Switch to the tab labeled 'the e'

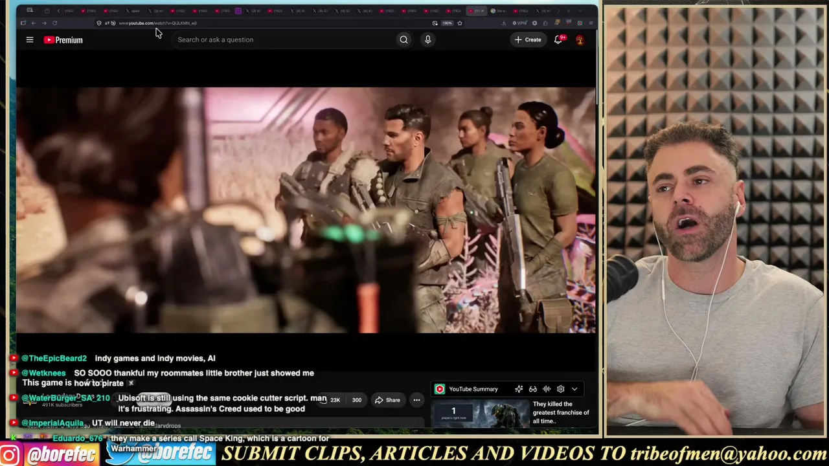point(499,11)
